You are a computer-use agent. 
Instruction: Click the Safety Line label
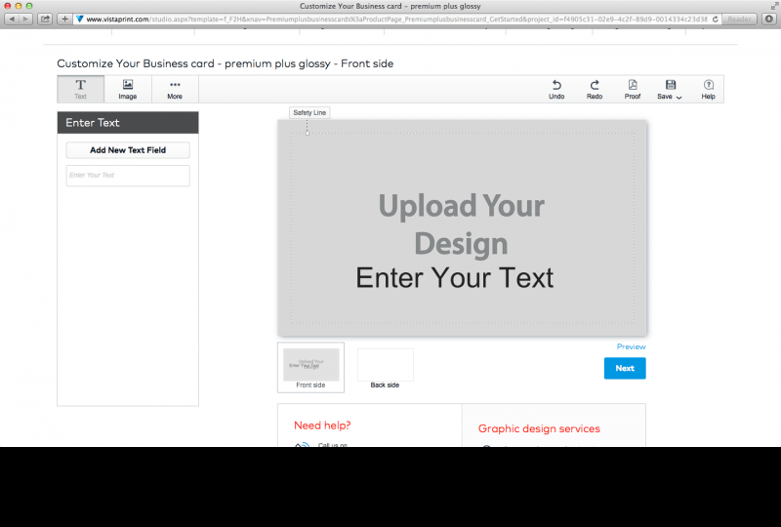[309, 113]
